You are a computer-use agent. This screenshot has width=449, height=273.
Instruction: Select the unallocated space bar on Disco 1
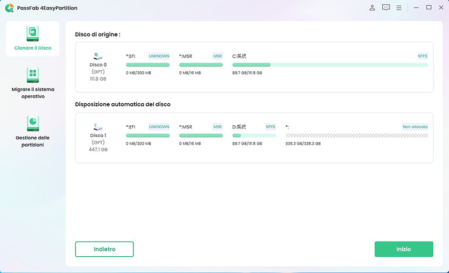tap(357, 136)
